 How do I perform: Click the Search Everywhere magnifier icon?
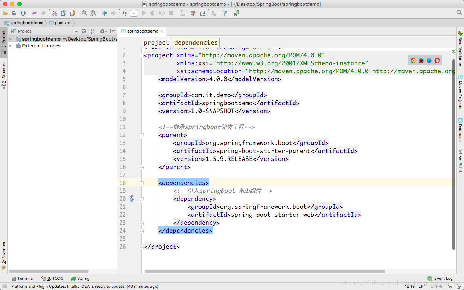click(x=459, y=13)
